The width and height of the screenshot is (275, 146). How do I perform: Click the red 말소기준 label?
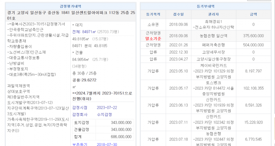coord(153,39)
